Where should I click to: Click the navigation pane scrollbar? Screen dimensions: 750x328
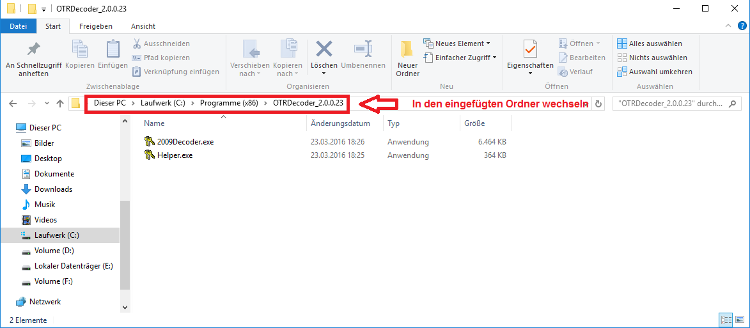[x=125, y=256]
